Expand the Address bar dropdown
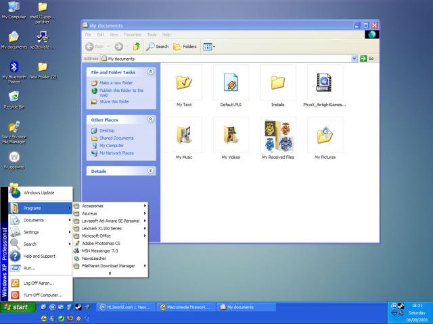Viewport: 433px width, 324px height. 354,59
